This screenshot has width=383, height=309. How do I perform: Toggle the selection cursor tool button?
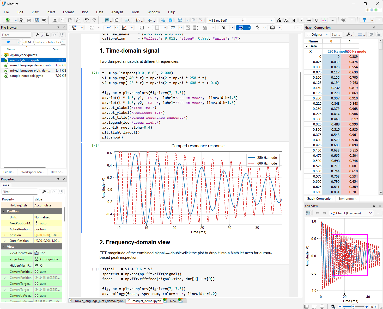coord(241,28)
